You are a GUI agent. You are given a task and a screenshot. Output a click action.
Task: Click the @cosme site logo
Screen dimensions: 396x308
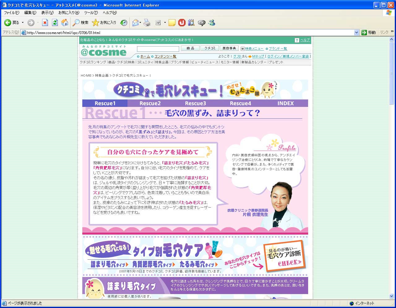coord(104,51)
